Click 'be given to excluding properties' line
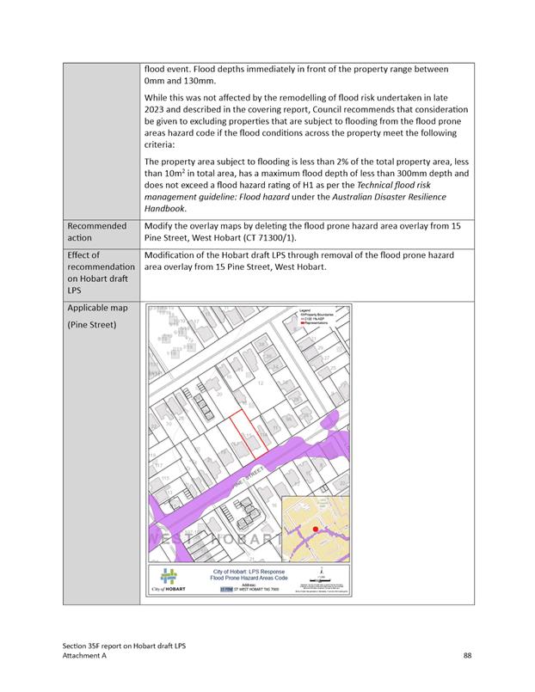The image size is (535, 692). click(x=303, y=121)
